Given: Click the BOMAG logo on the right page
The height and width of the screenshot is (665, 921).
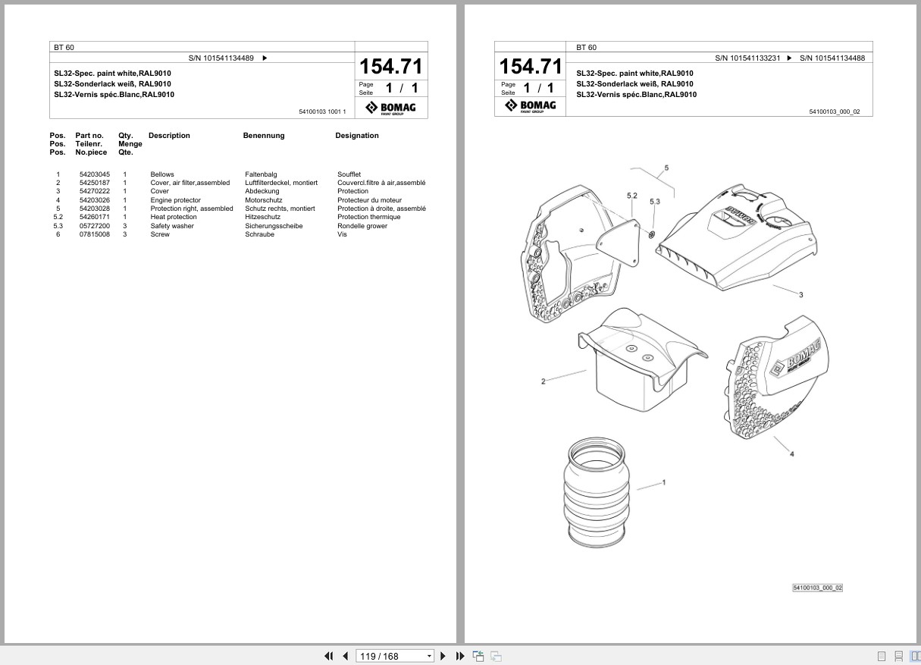Looking at the screenshot, I should [x=531, y=107].
